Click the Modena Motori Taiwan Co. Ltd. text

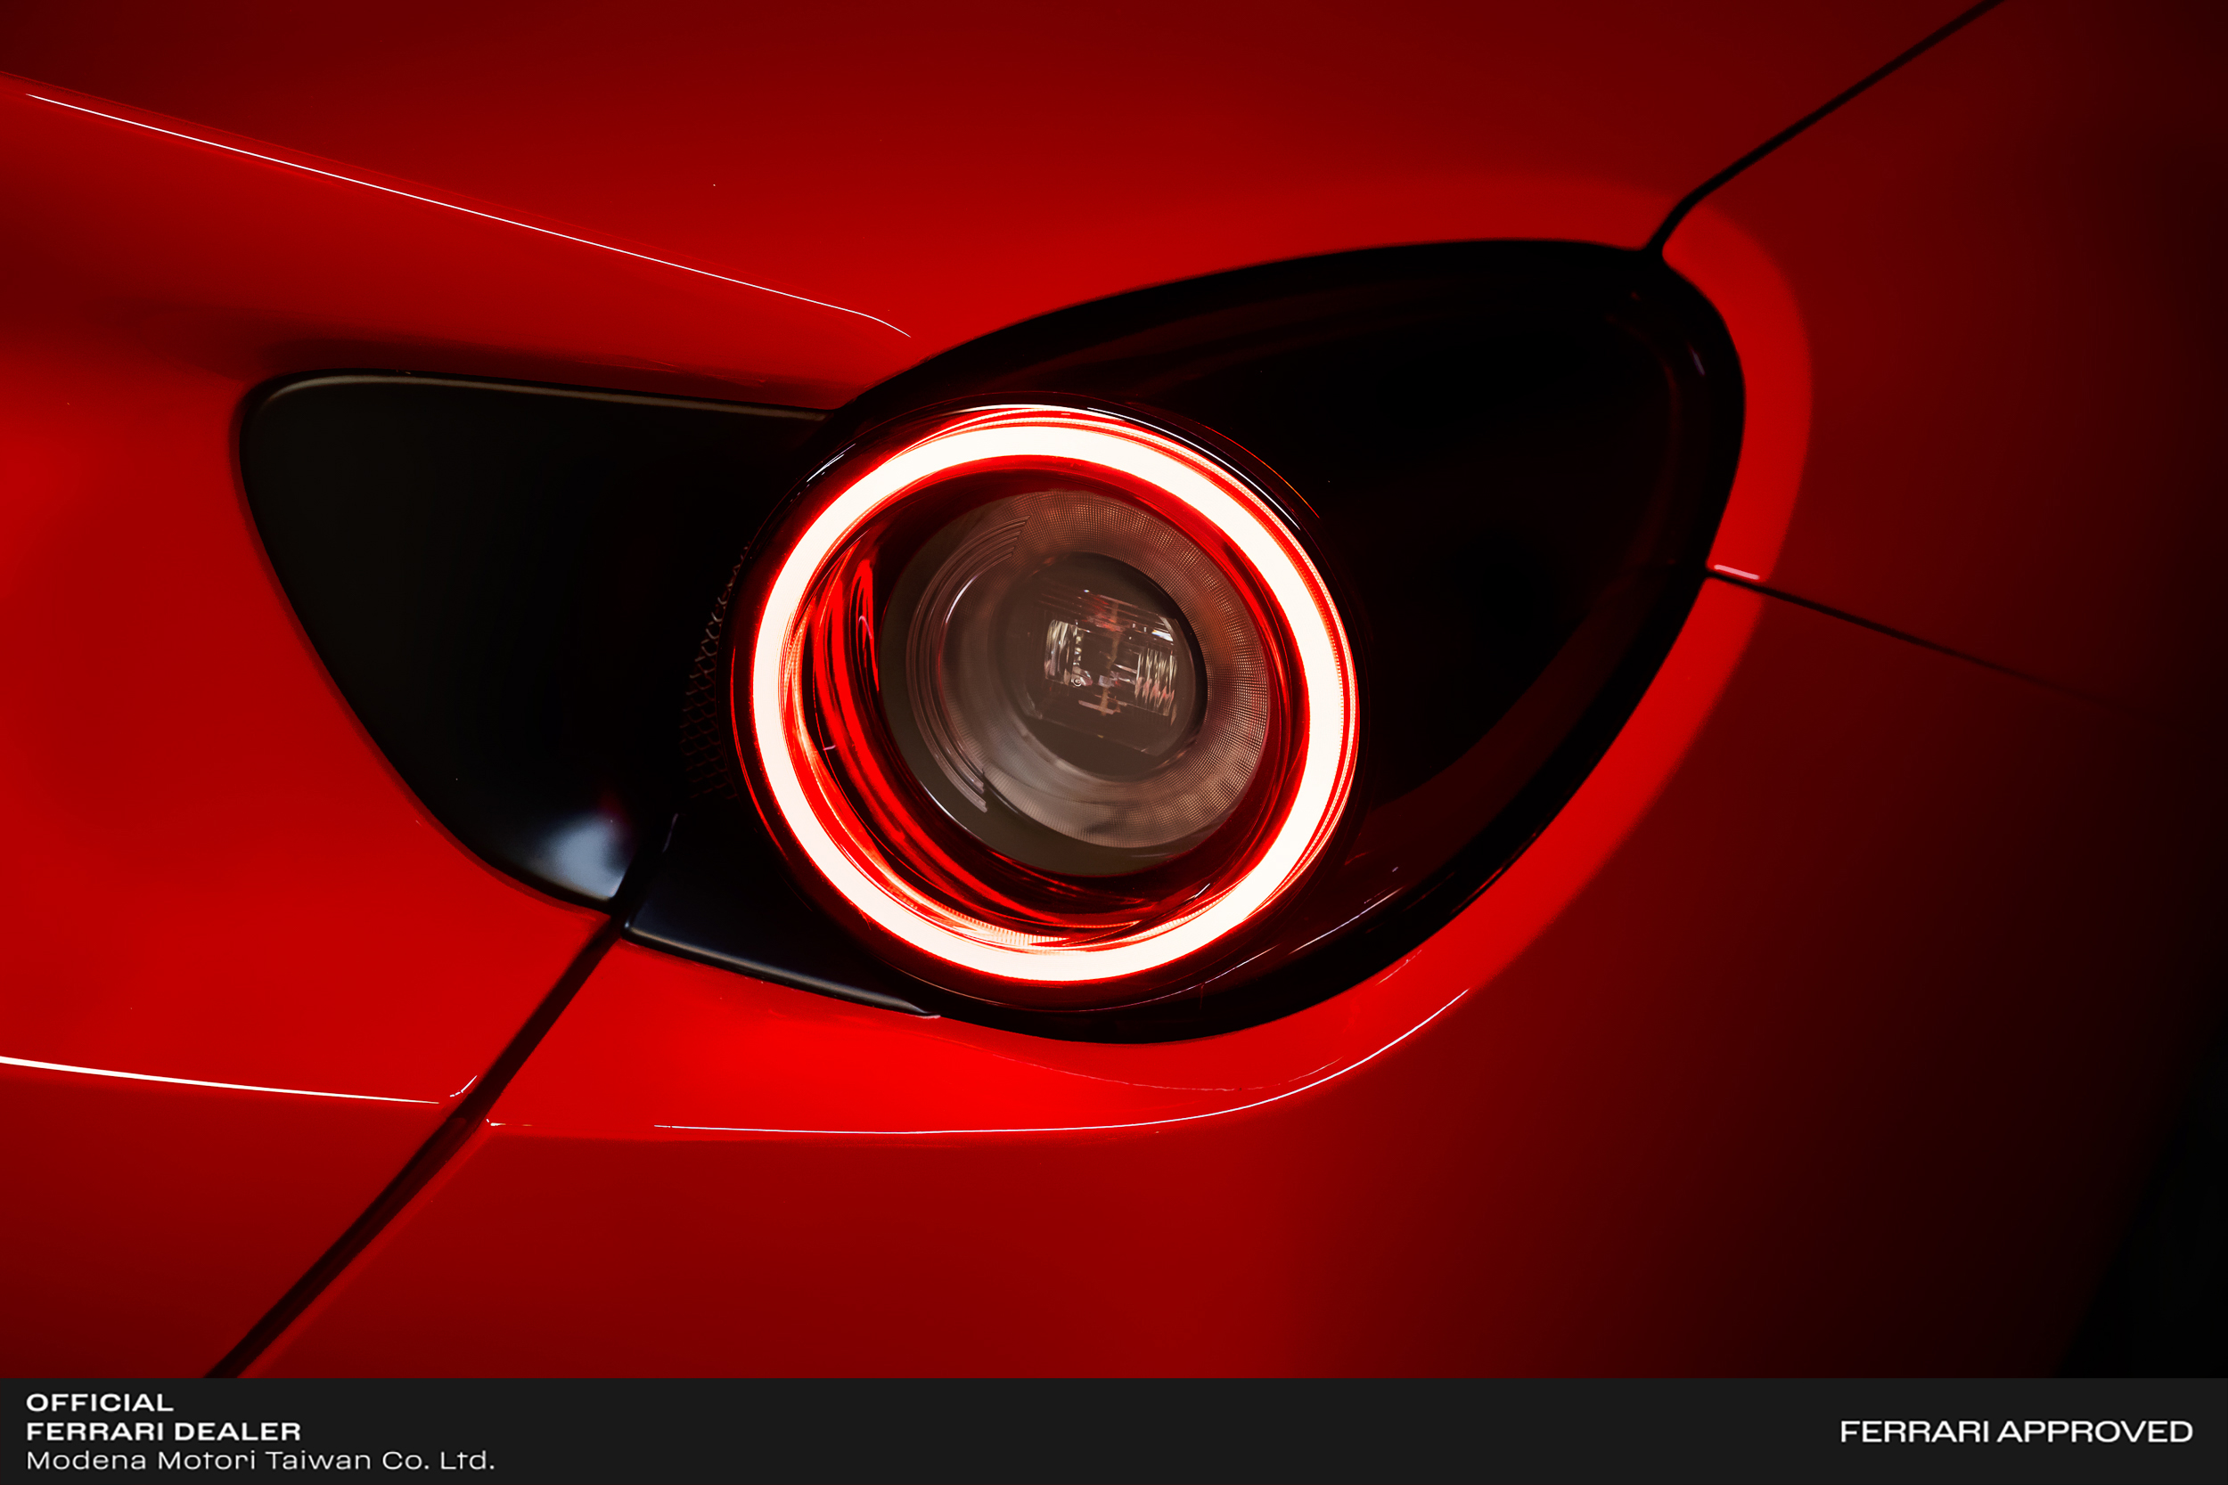click(x=259, y=1459)
